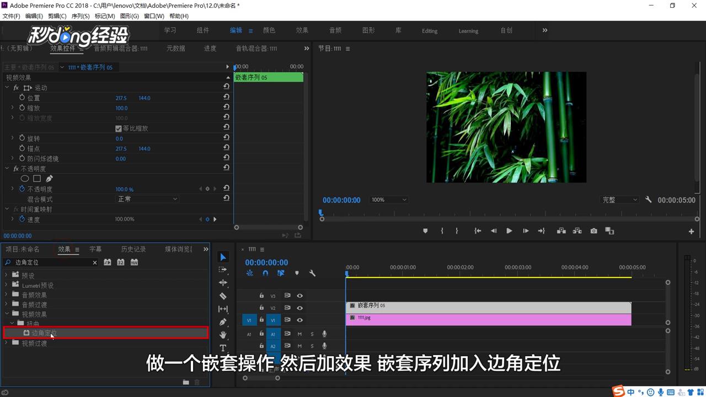The height and width of the screenshot is (397, 706).
Task: Add a marker in Program monitor
Action: [x=425, y=231]
